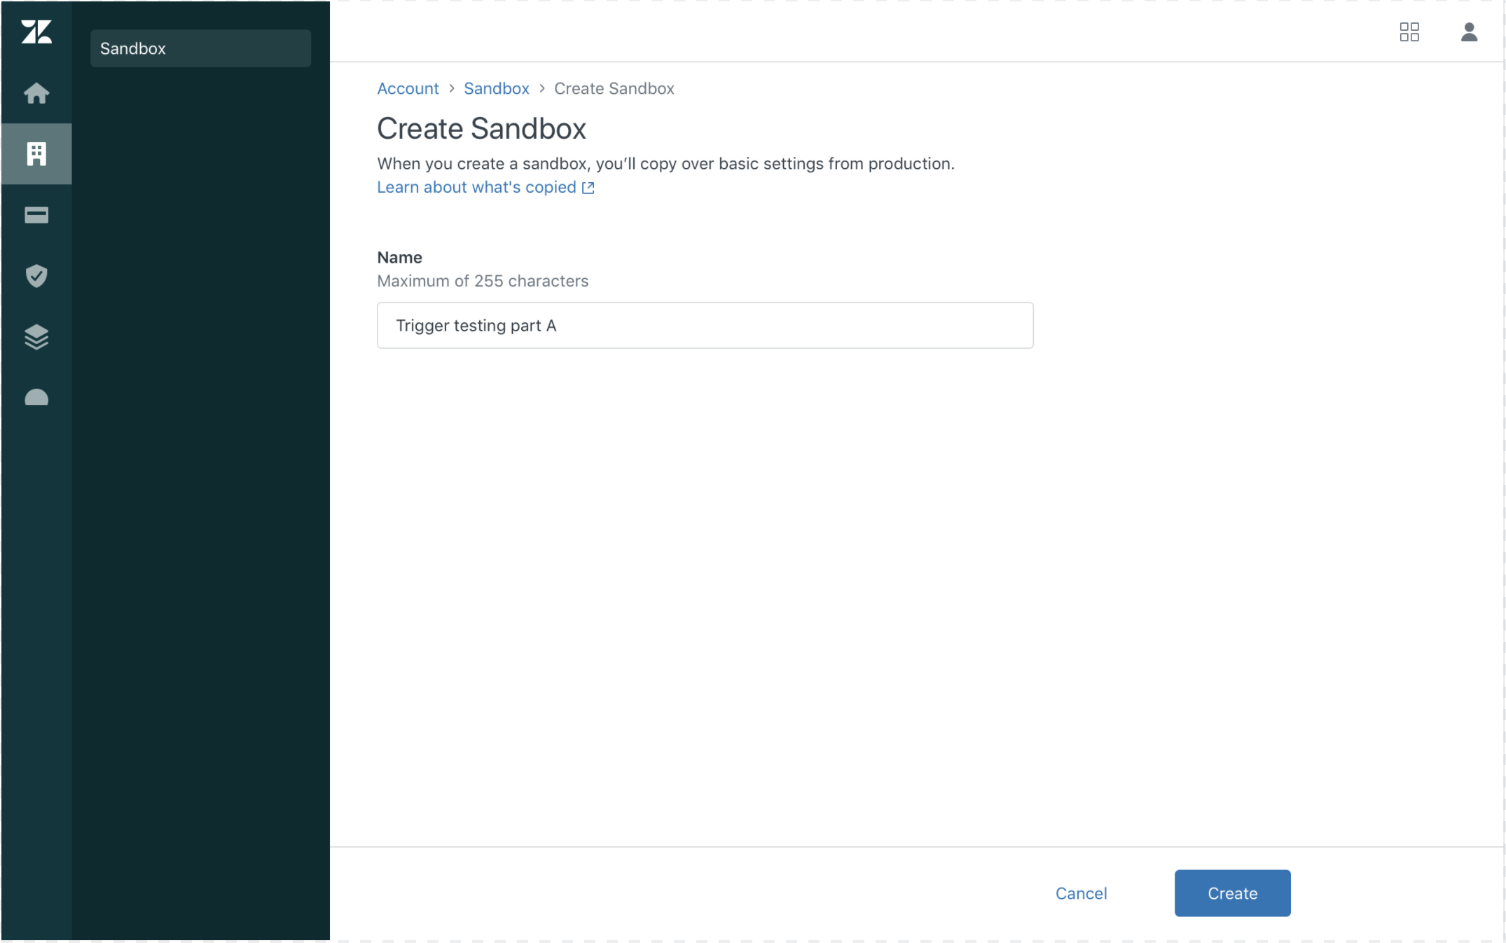
Task: Open the user profile avatar icon
Action: click(x=1469, y=32)
